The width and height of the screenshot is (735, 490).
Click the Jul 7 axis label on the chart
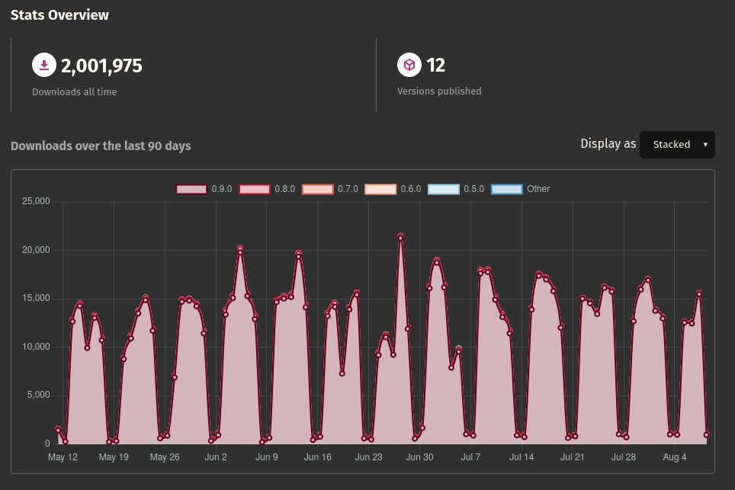coord(470,457)
